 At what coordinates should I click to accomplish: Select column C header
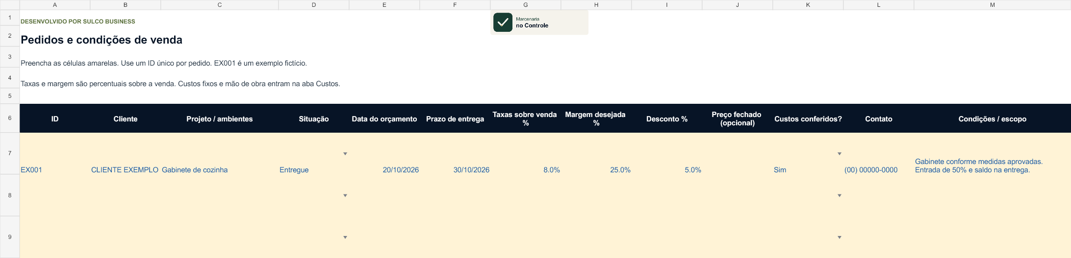(220, 5)
